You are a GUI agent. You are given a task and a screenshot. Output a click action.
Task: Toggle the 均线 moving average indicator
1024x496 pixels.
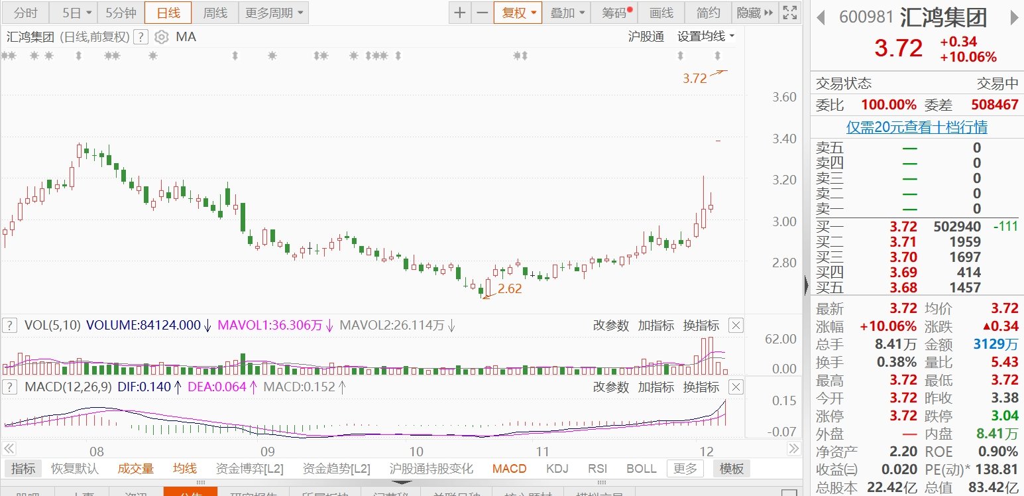pos(185,469)
